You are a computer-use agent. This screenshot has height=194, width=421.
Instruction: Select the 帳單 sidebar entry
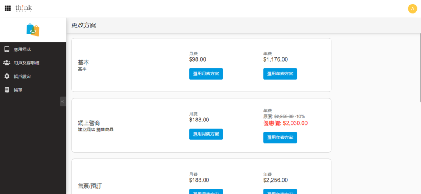tap(18, 90)
